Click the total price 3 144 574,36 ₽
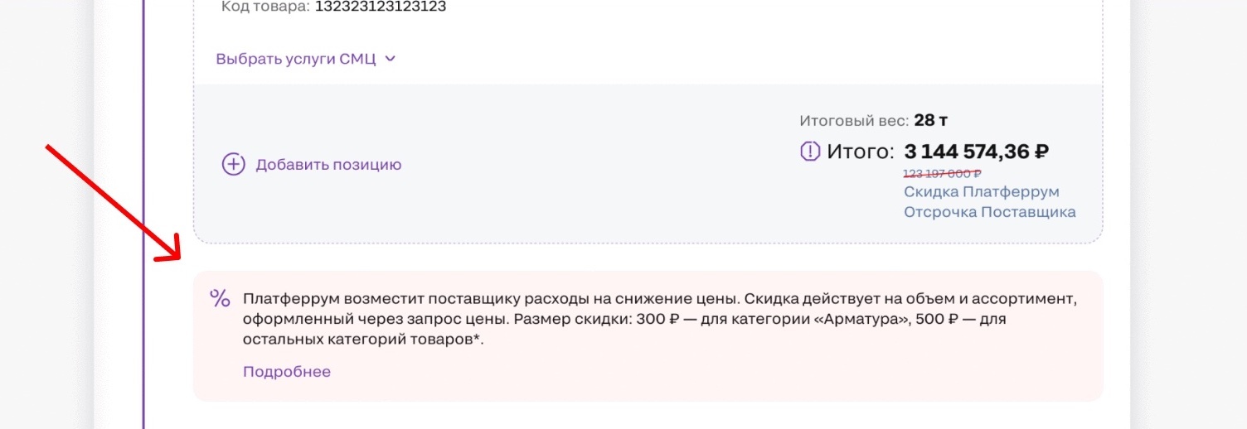Screen dimensions: 1247x429 point(977,152)
